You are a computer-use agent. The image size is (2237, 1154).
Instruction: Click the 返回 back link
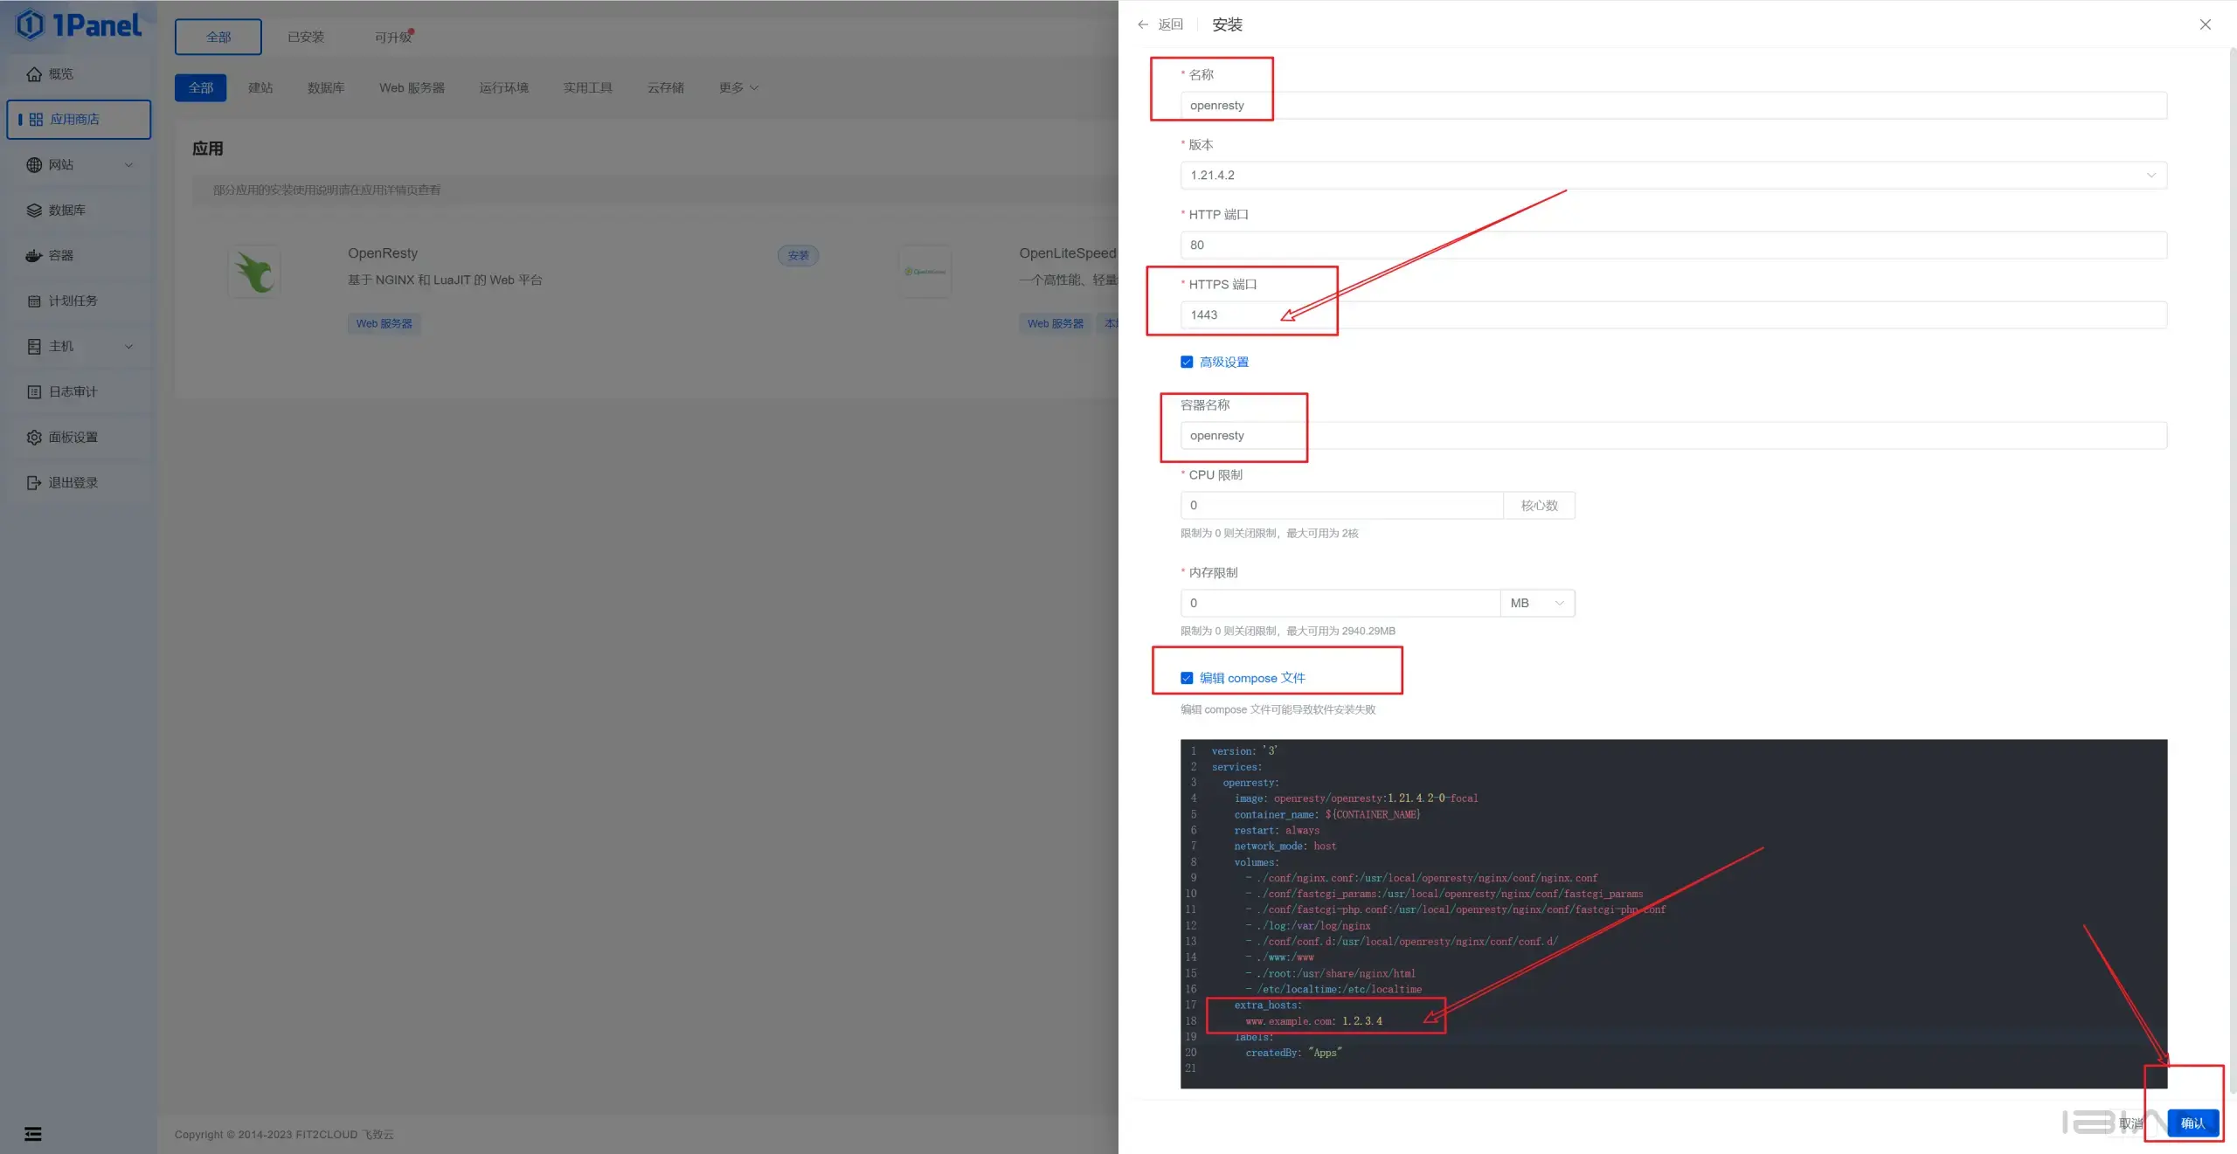[x=1171, y=24]
